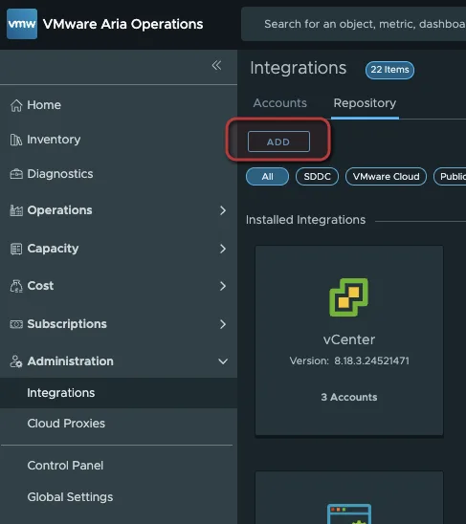Image resolution: width=466 pixels, height=524 pixels.
Task: Collapse the Administration section chevron
Action: click(x=223, y=361)
